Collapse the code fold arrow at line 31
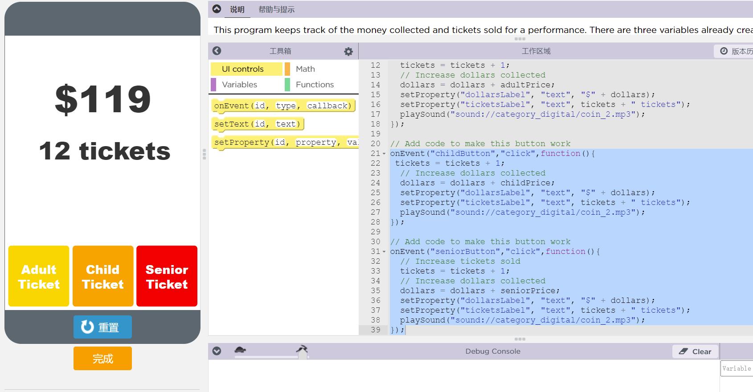This screenshot has height=392, width=753. point(384,252)
